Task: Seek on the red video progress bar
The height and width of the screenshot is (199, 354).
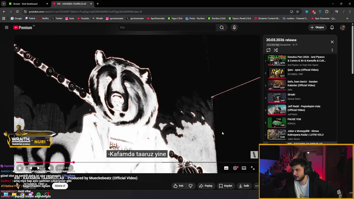Action: 137,163
